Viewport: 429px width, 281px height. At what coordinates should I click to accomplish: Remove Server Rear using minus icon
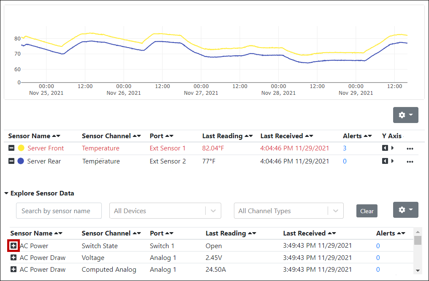(12, 161)
